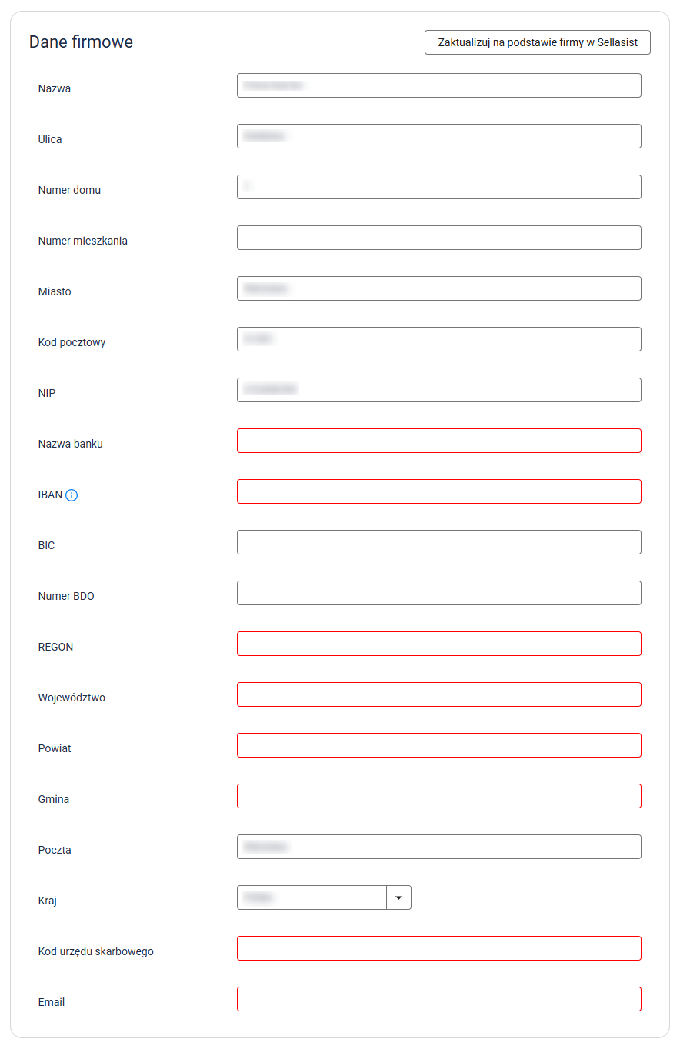Focus the Nazwa input field
This screenshot has width=680, height=1049.
[x=438, y=85]
